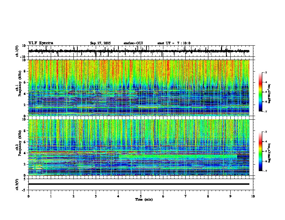Click the "7" minute tick label
Screen dimensions: 285x220
coord(186,196)
